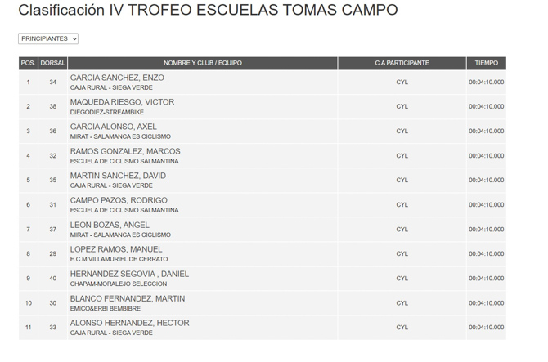The width and height of the screenshot is (548, 362).
Task: Click the DORSAL column header
Action: 53,63
